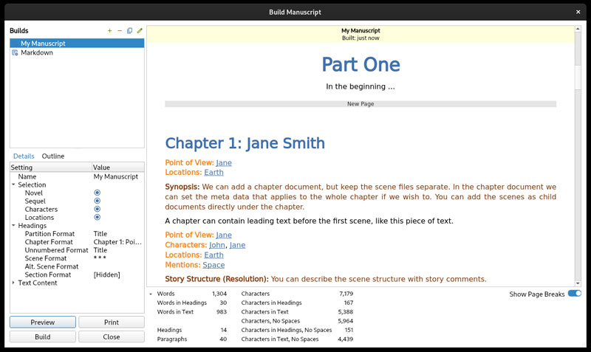Click the green pencil edit build icon
The height and width of the screenshot is (352, 591).
140,31
